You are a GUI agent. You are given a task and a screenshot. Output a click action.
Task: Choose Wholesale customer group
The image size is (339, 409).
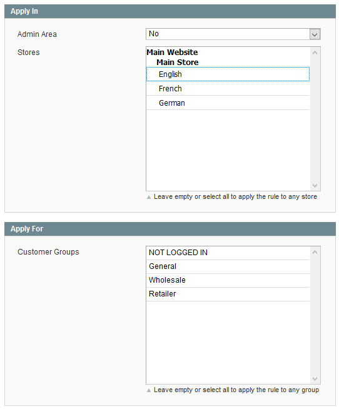[x=228, y=280]
